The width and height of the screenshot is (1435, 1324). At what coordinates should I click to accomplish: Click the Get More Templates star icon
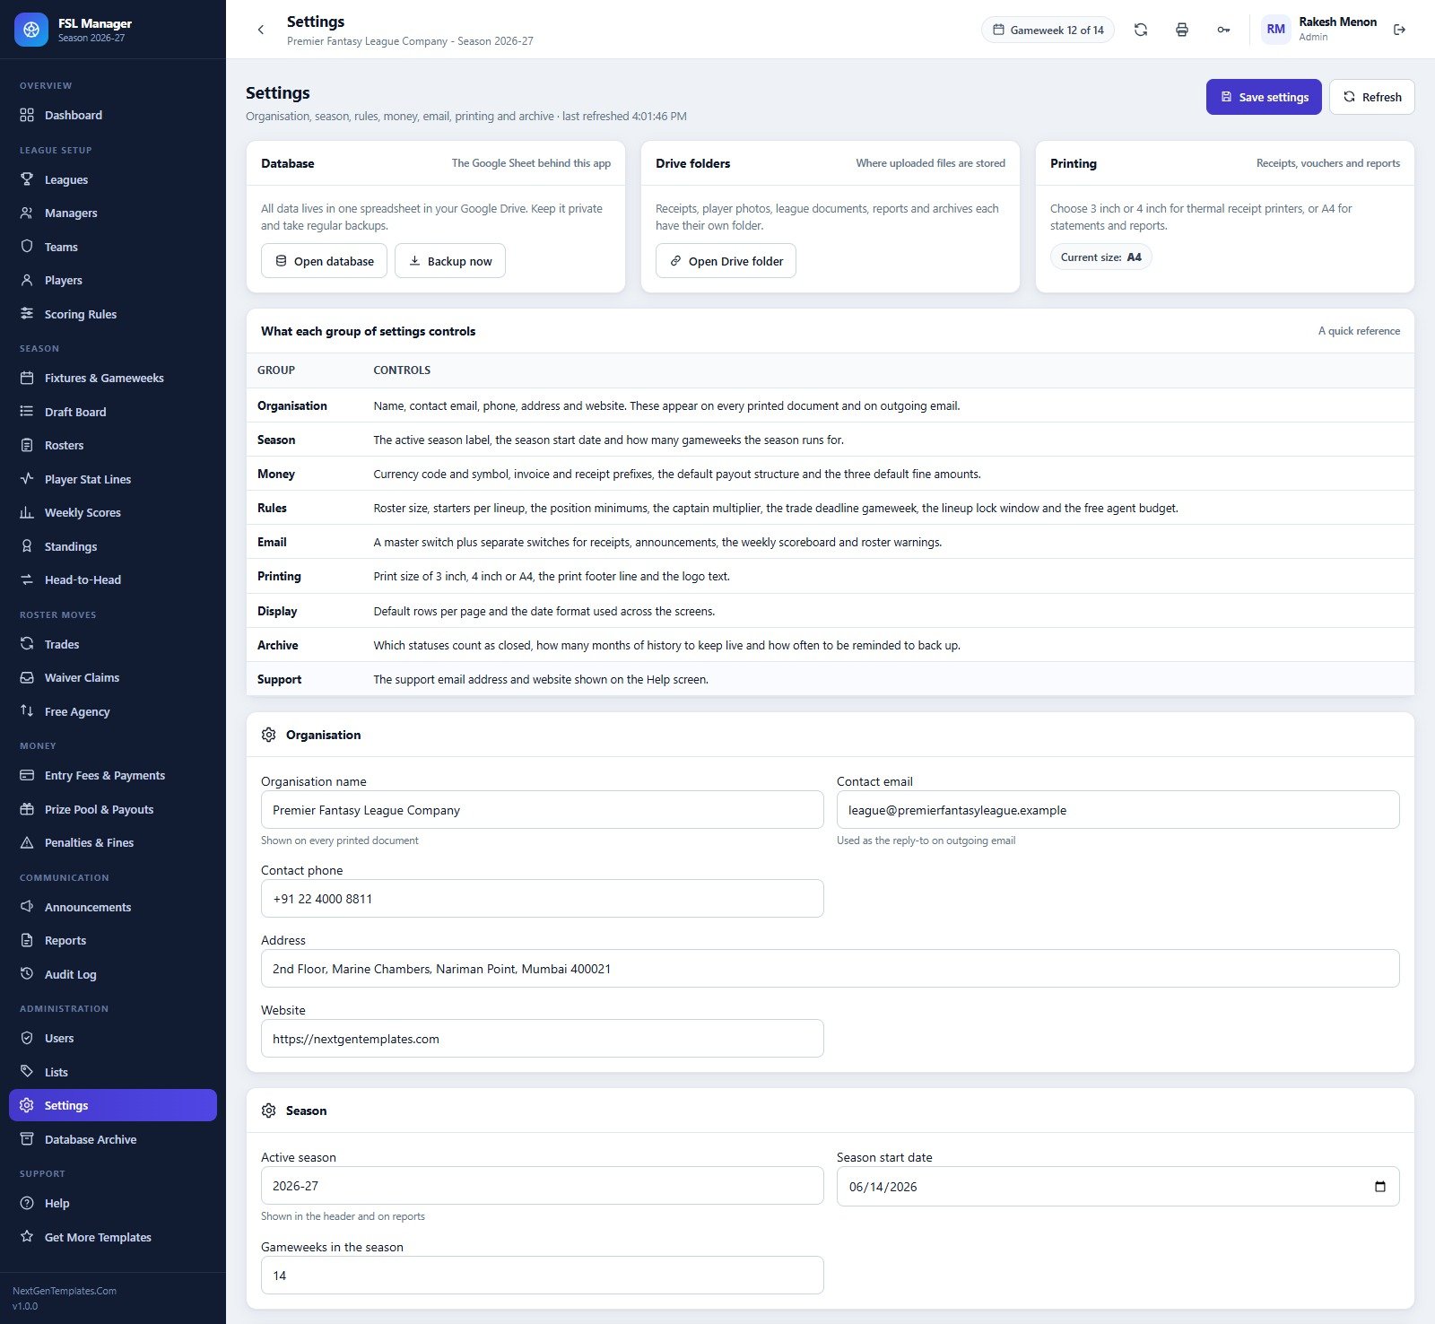(x=27, y=1237)
